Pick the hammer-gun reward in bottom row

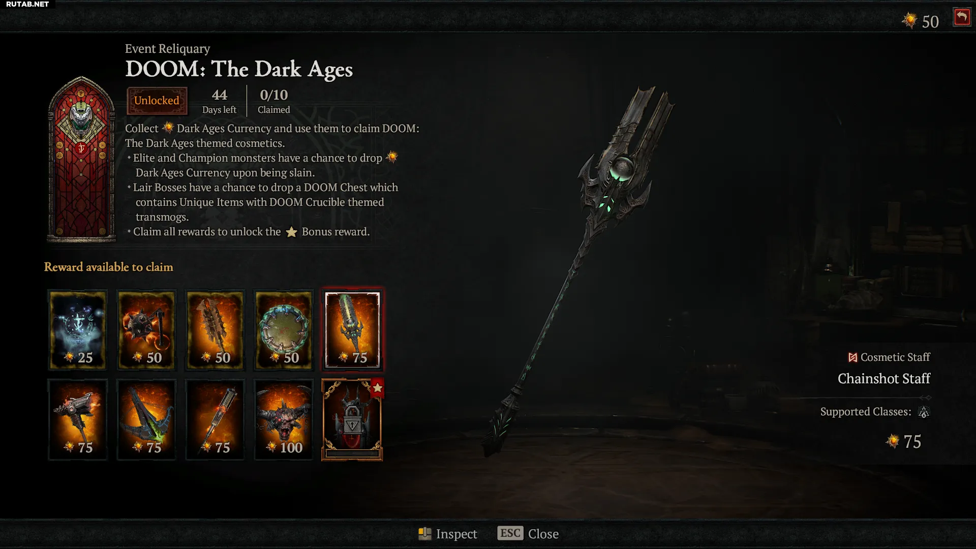point(78,419)
